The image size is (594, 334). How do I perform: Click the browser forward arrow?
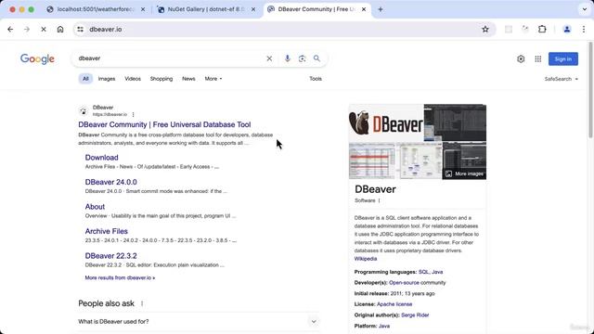tap(27, 29)
